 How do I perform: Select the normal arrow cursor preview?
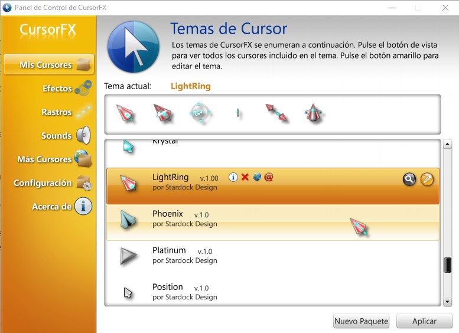tap(125, 113)
